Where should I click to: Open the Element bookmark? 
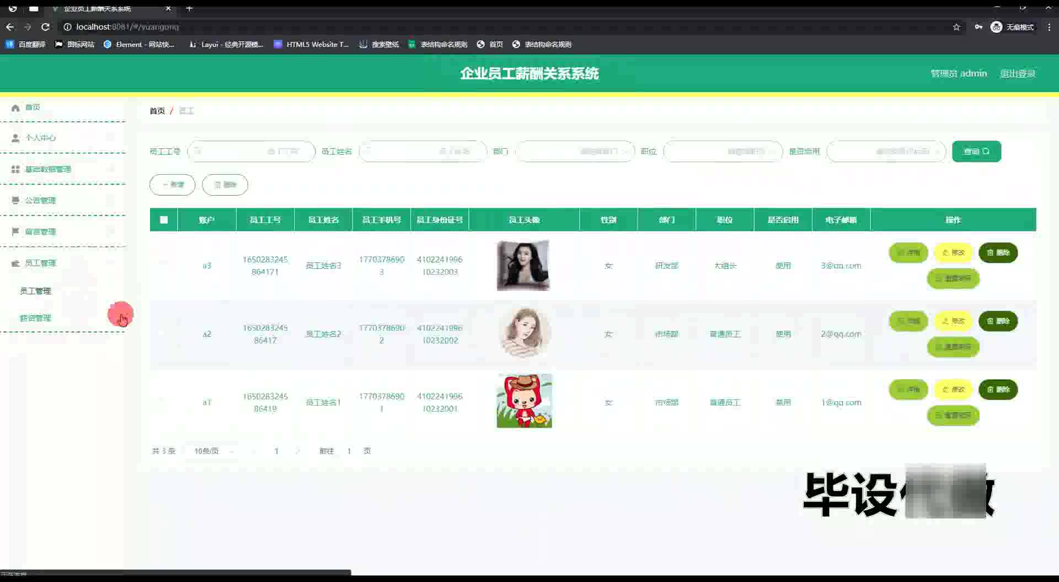(139, 45)
